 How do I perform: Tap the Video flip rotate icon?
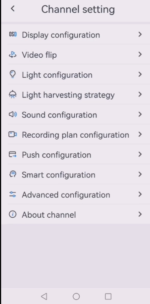click(13, 55)
